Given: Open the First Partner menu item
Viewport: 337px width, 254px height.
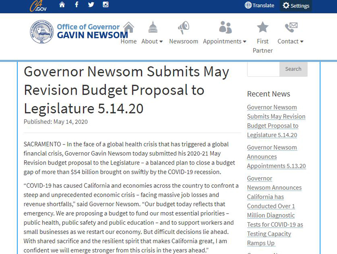Looking at the screenshot, I should click(263, 46).
